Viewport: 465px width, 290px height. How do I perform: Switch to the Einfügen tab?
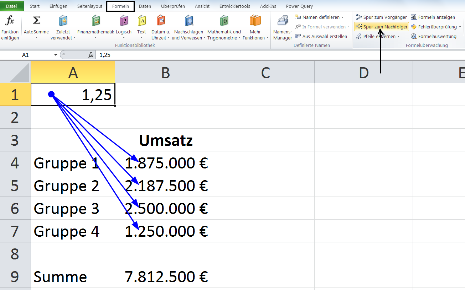(x=58, y=6)
